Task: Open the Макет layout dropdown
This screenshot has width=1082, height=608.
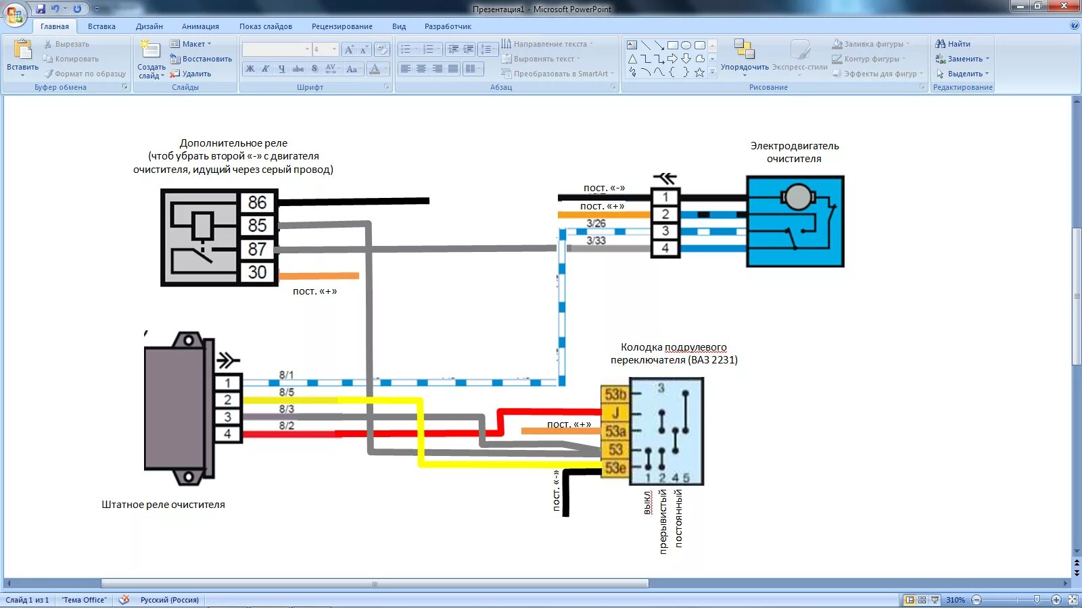Action: (191, 44)
